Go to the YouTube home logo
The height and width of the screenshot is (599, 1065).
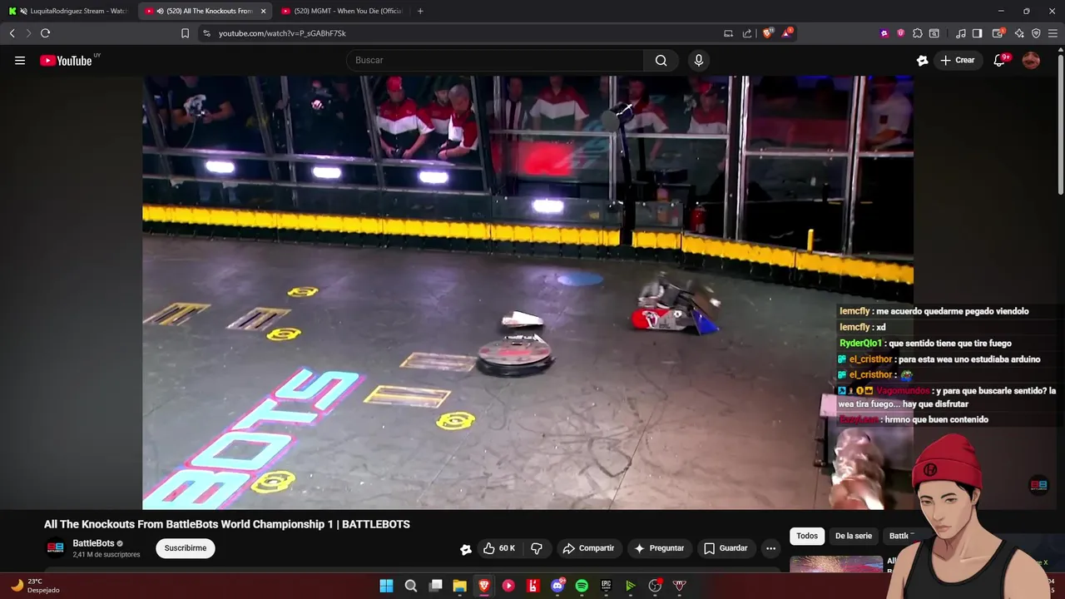(67, 60)
